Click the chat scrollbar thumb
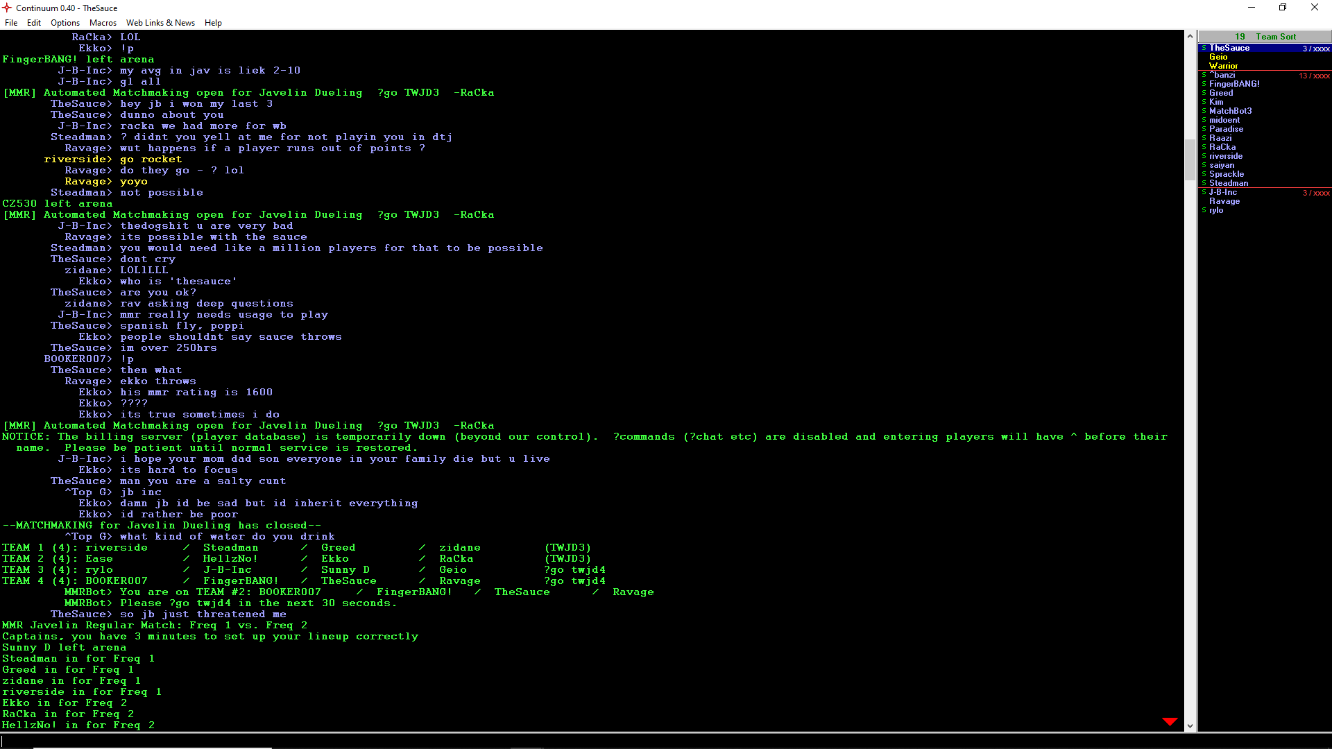Image resolution: width=1332 pixels, height=749 pixels. [x=1190, y=158]
